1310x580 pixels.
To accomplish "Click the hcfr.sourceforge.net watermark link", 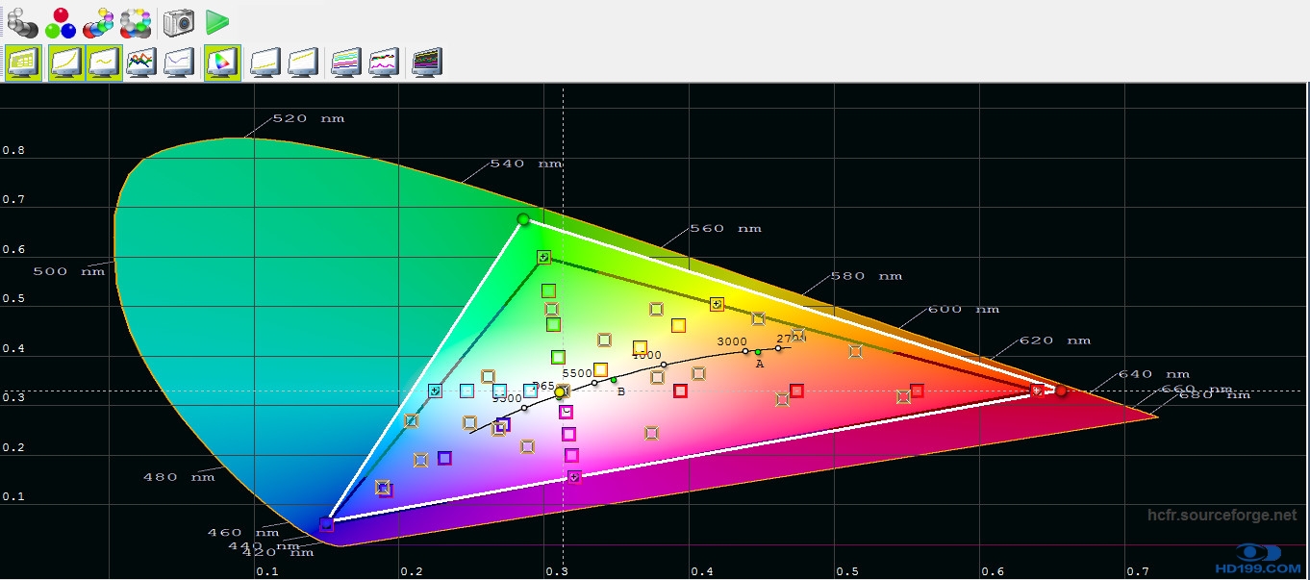I will click(1222, 516).
